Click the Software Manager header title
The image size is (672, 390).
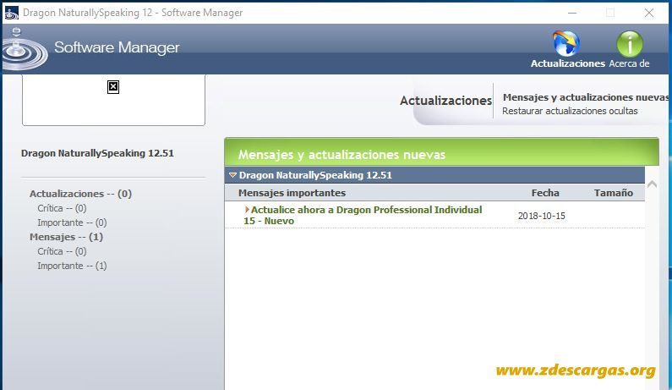pyautogui.click(x=117, y=47)
